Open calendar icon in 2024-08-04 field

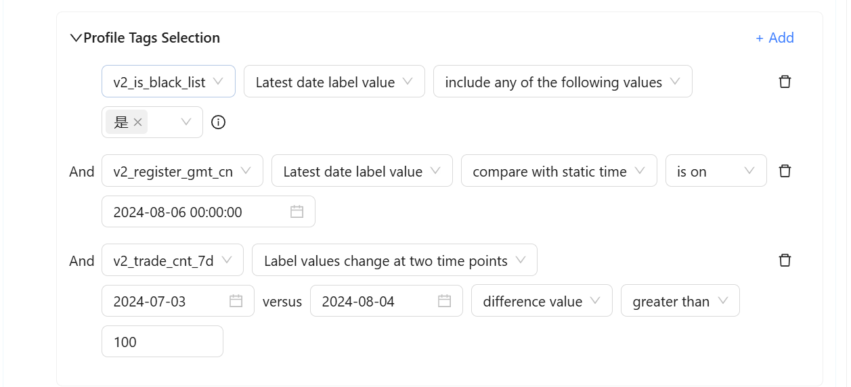coord(444,301)
